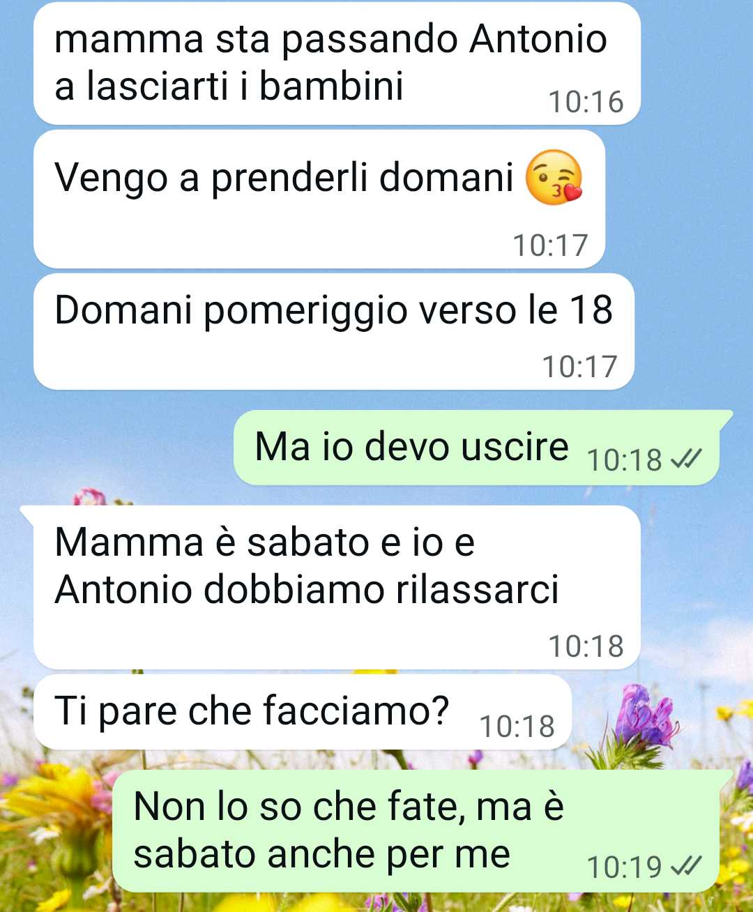Image resolution: width=753 pixels, height=912 pixels.
Task: Tap 10:18 timestamp beside 'Ti pare che facciamo?'
Action: [517, 727]
